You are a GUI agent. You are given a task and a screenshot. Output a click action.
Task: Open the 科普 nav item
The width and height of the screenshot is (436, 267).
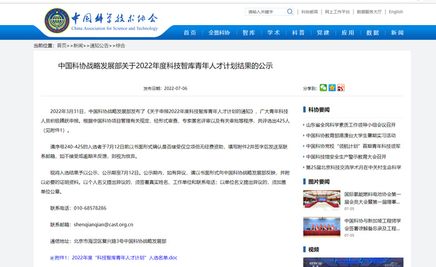298,33
